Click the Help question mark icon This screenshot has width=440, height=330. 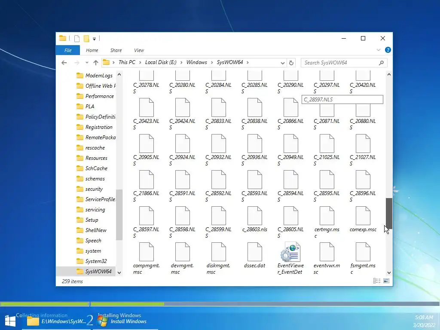pos(388,50)
